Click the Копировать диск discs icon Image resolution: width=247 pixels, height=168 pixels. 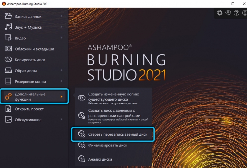click(8, 59)
